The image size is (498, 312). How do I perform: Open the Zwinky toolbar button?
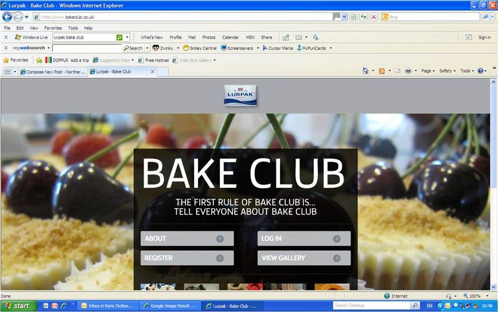point(163,48)
